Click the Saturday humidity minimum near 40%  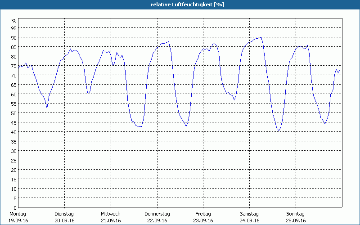(x=279, y=130)
